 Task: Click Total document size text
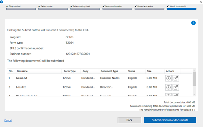(179, 102)
